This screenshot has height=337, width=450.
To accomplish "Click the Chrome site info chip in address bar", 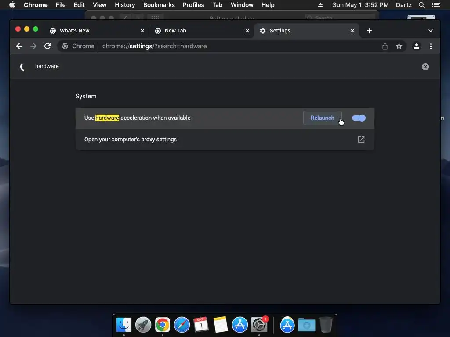I will (x=78, y=46).
